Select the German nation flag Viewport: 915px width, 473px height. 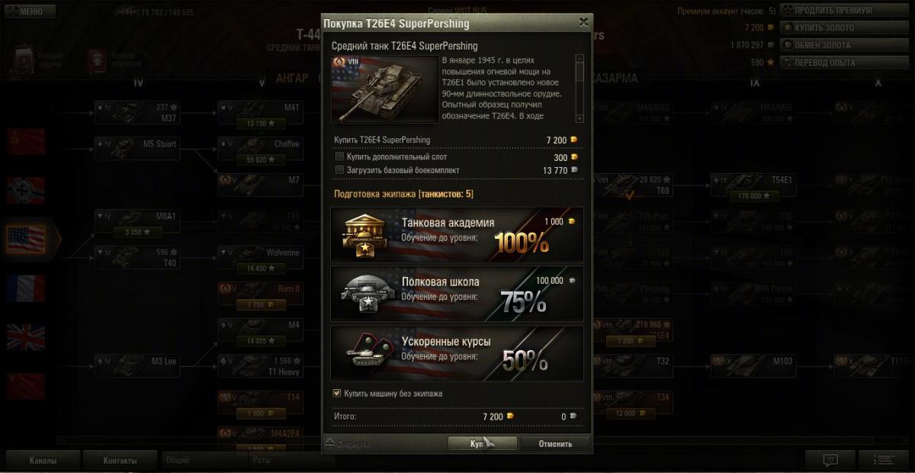click(x=26, y=190)
